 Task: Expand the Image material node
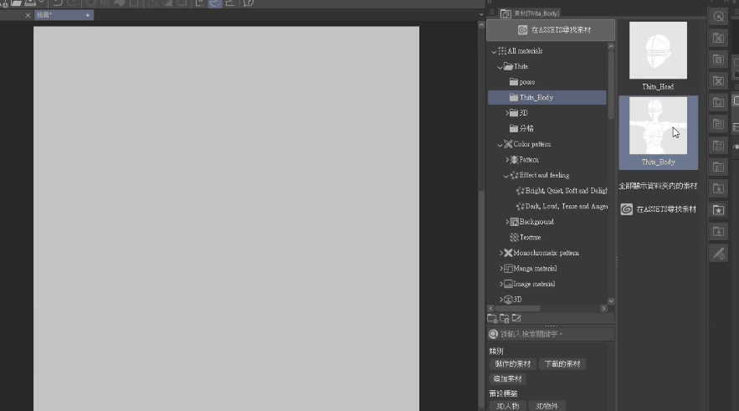(x=501, y=285)
